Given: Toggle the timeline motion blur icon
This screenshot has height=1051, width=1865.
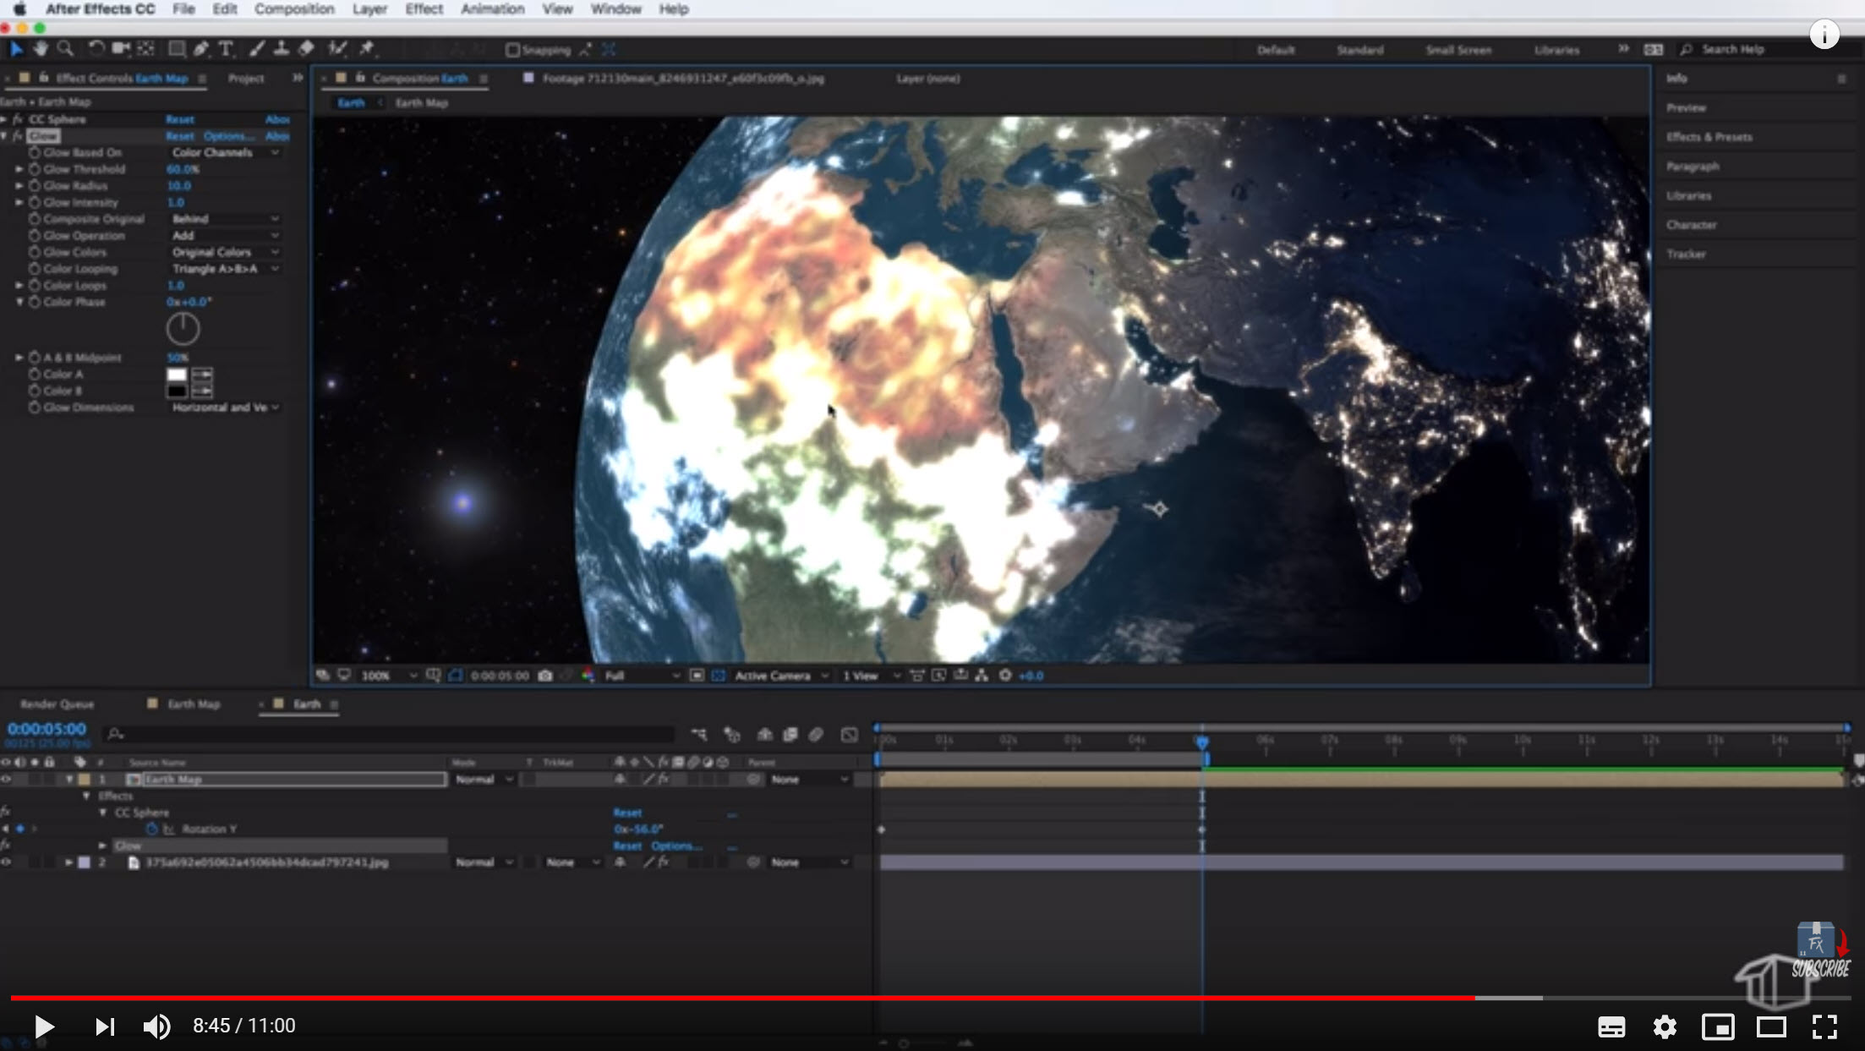Looking at the screenshot, I should [x=816, y=735].
